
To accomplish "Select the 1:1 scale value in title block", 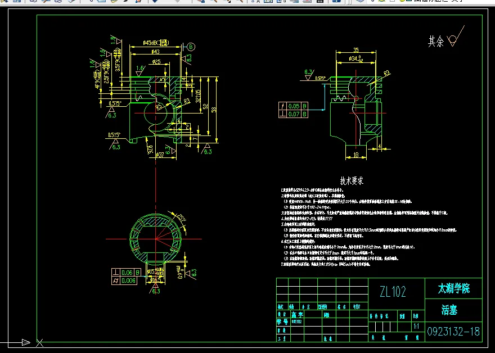I will point(416,327).
